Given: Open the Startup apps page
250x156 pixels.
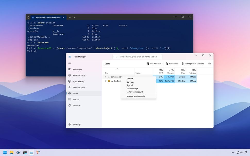Looking at the screenshot, I should [x=79, y=87].
